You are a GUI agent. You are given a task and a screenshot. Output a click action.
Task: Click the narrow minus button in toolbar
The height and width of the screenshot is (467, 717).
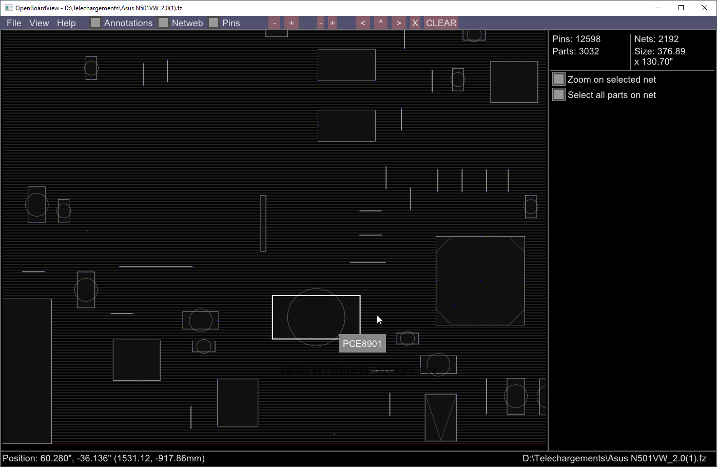(320, 23)
